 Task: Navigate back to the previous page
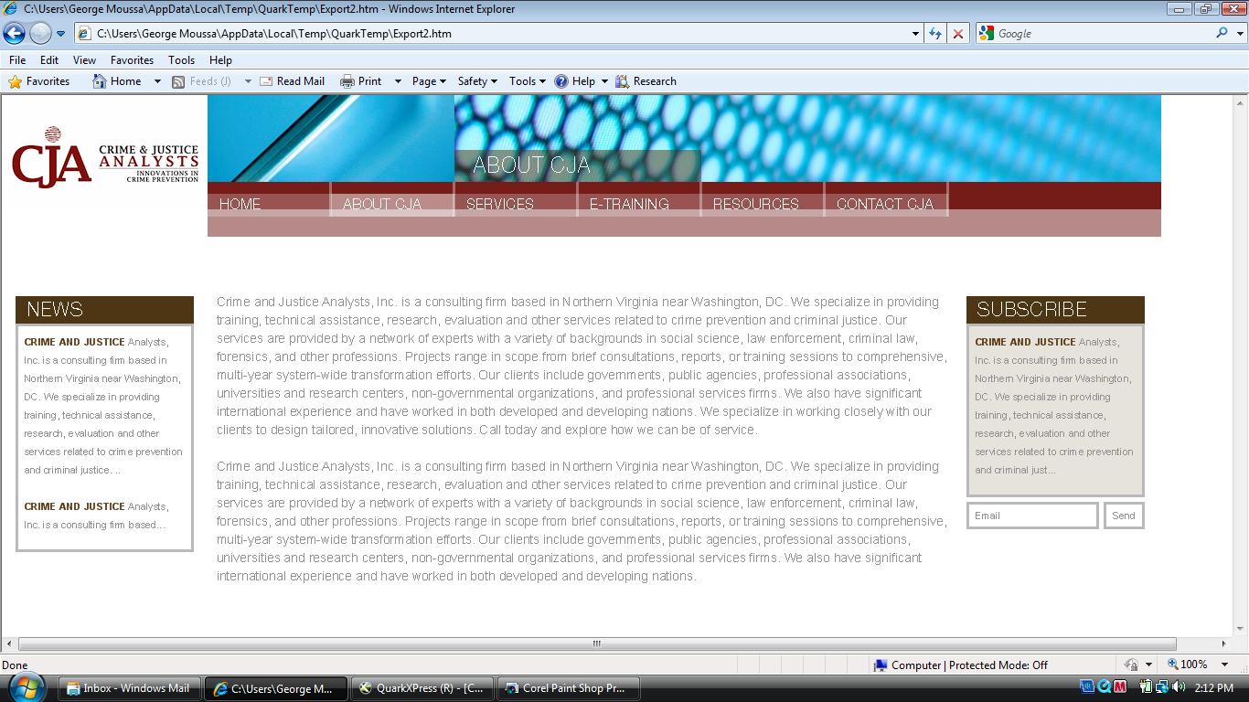15,33
